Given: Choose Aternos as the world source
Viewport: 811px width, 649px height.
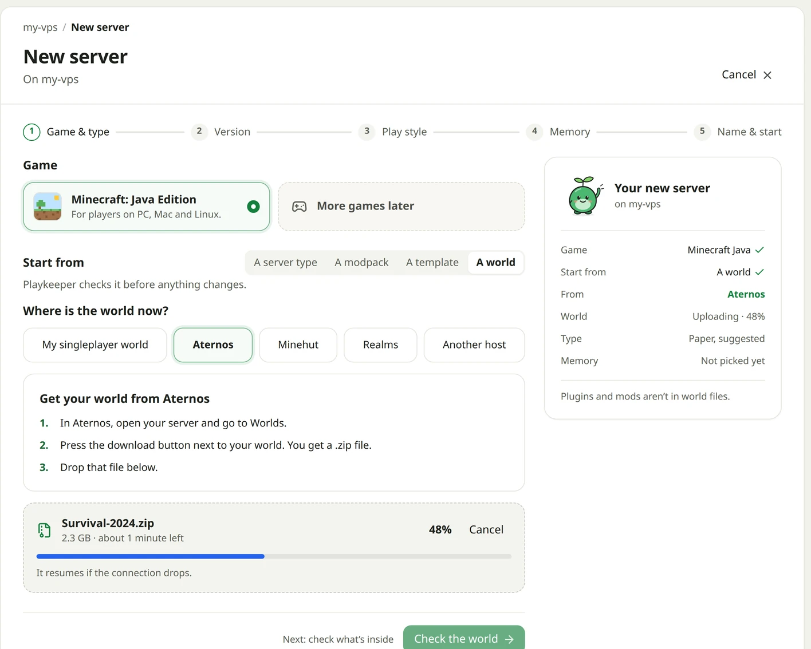Looking at the screenshot, I should point(213,345).
